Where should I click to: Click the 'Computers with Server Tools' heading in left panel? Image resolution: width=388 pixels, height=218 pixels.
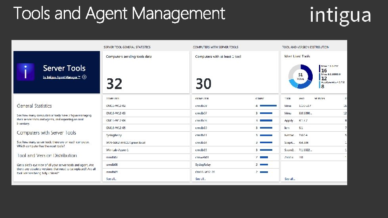tap(46, 133)
